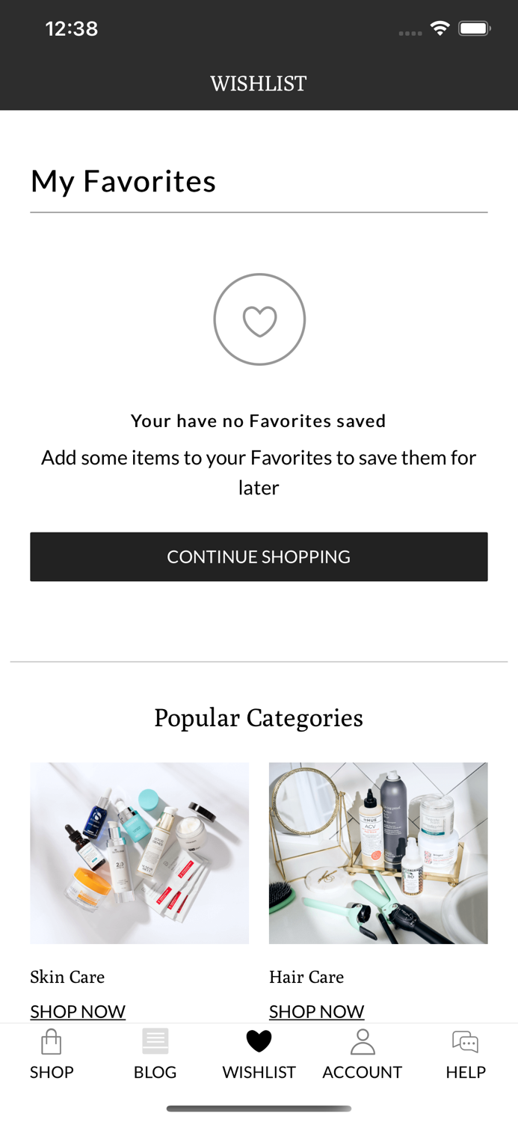The image size is (518, 1122).
Task: Open the Account person icon
Action: (x=363, y=1040)
